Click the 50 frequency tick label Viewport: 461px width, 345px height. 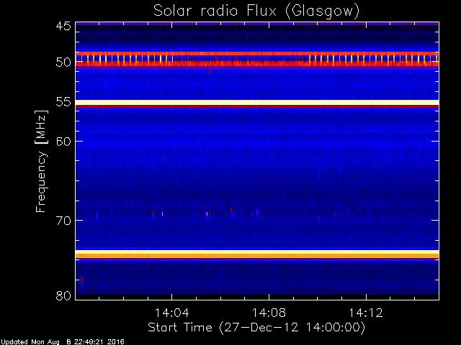click(x=63, y=63)
